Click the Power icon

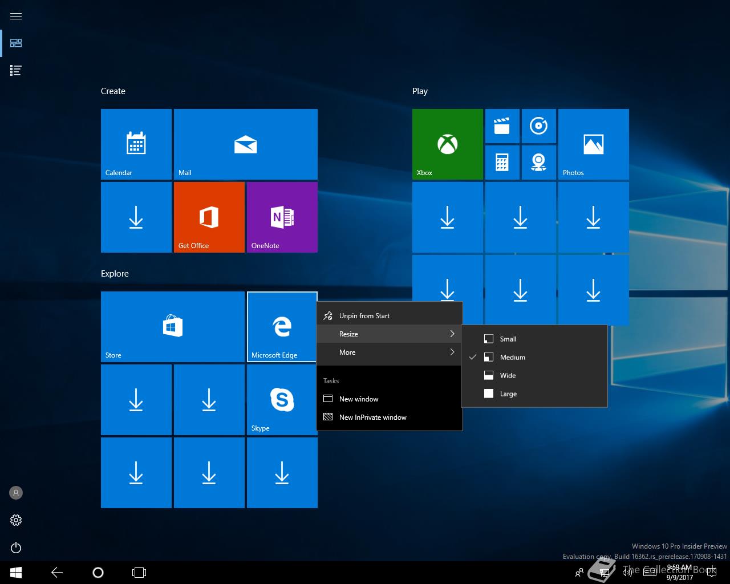[16, 547]
